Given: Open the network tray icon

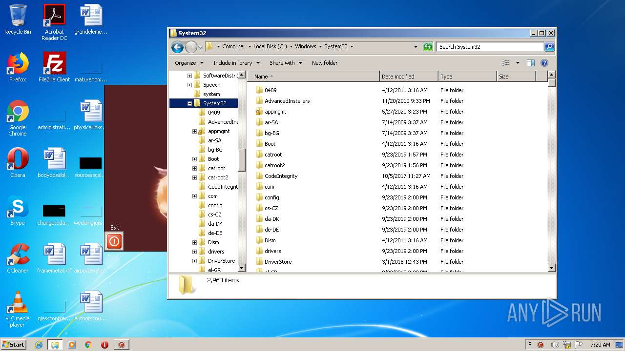Looking at the screenshot, I should click(x=567, y=345).
